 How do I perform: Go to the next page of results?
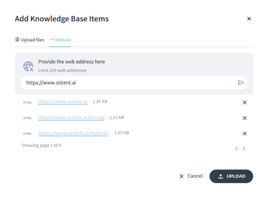click(x=244, y=148)
